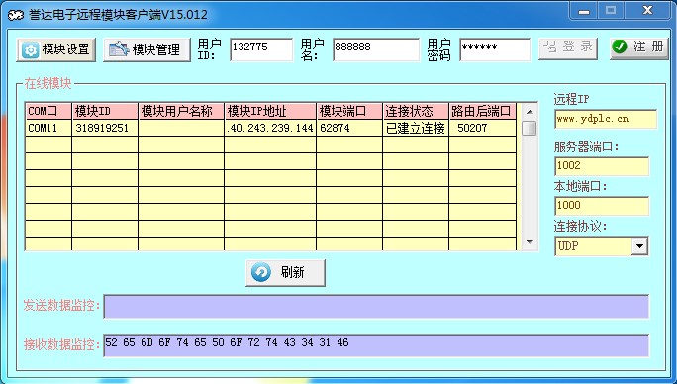
Task: Open 模块设置 module settings button
Action: [x=56, y=49]
